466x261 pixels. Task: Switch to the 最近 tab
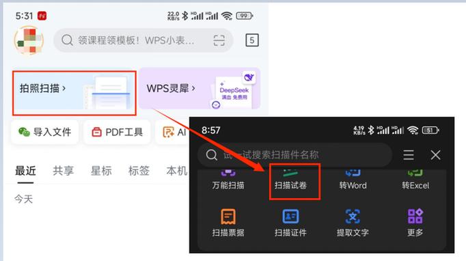coord(25,171)
